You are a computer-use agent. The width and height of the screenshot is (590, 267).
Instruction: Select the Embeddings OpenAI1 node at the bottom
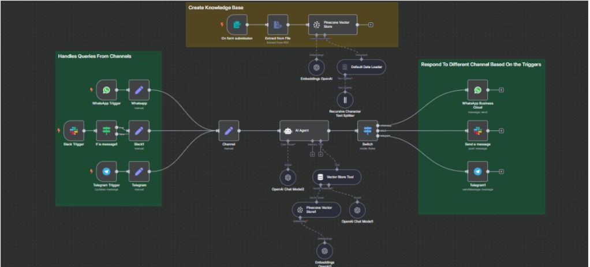[x=324, y=251]
